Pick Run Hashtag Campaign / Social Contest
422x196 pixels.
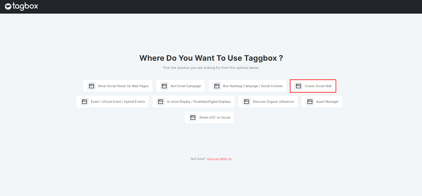pyautogui.click(x=247, y=86)
